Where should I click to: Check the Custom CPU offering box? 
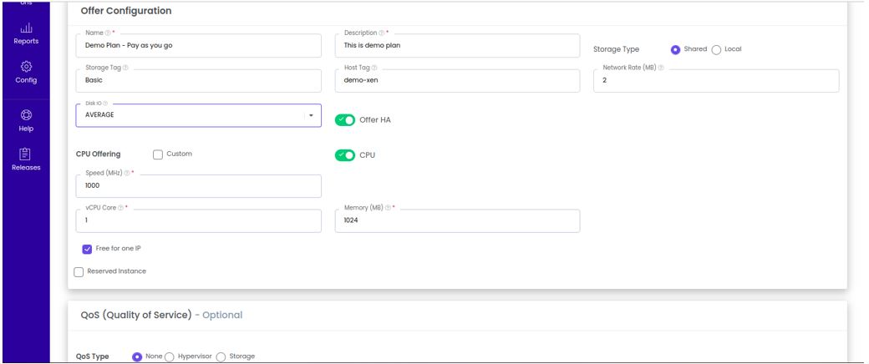pos(158,154)
